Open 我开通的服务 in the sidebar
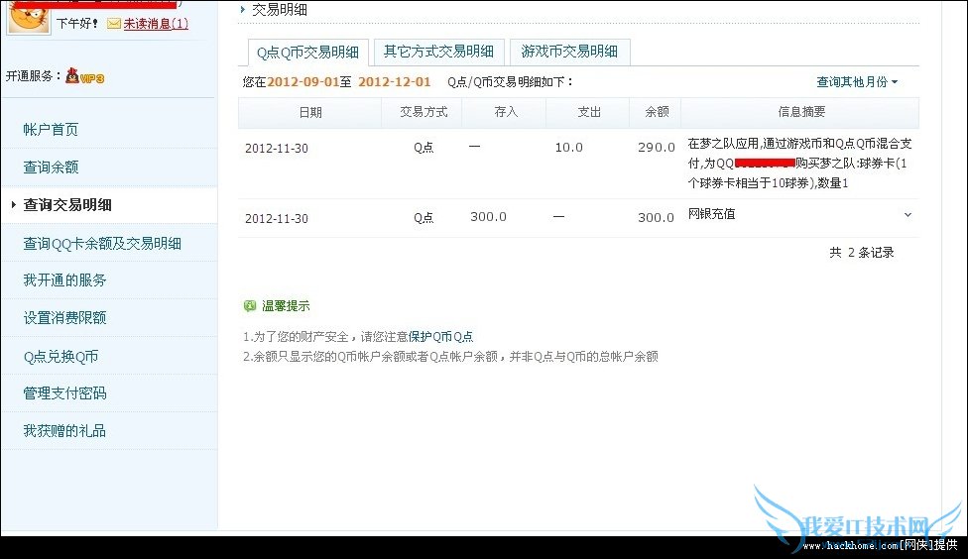The image size is (968, 559). 64,280
